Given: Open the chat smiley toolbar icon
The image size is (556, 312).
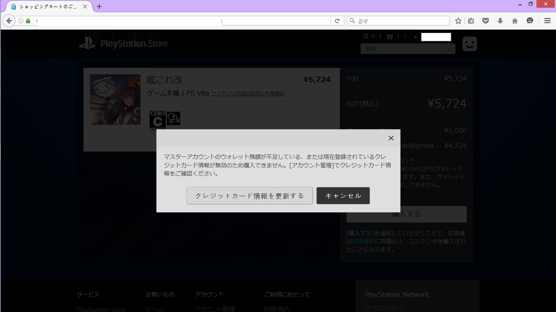Looking at the screenshot, I should point(530,21).
